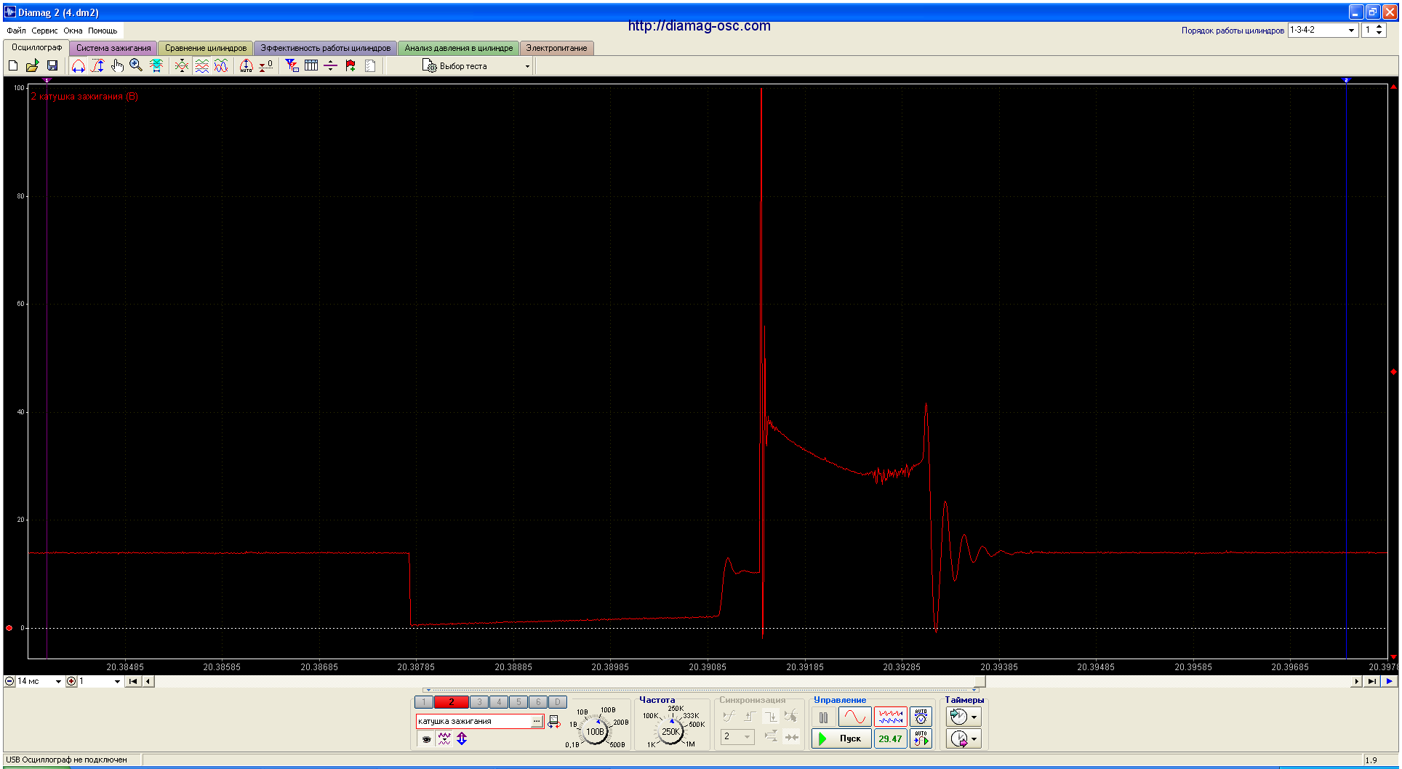The image size is (1402, 769).
Task: Click the Пуск start button
Action: (841, 738)
